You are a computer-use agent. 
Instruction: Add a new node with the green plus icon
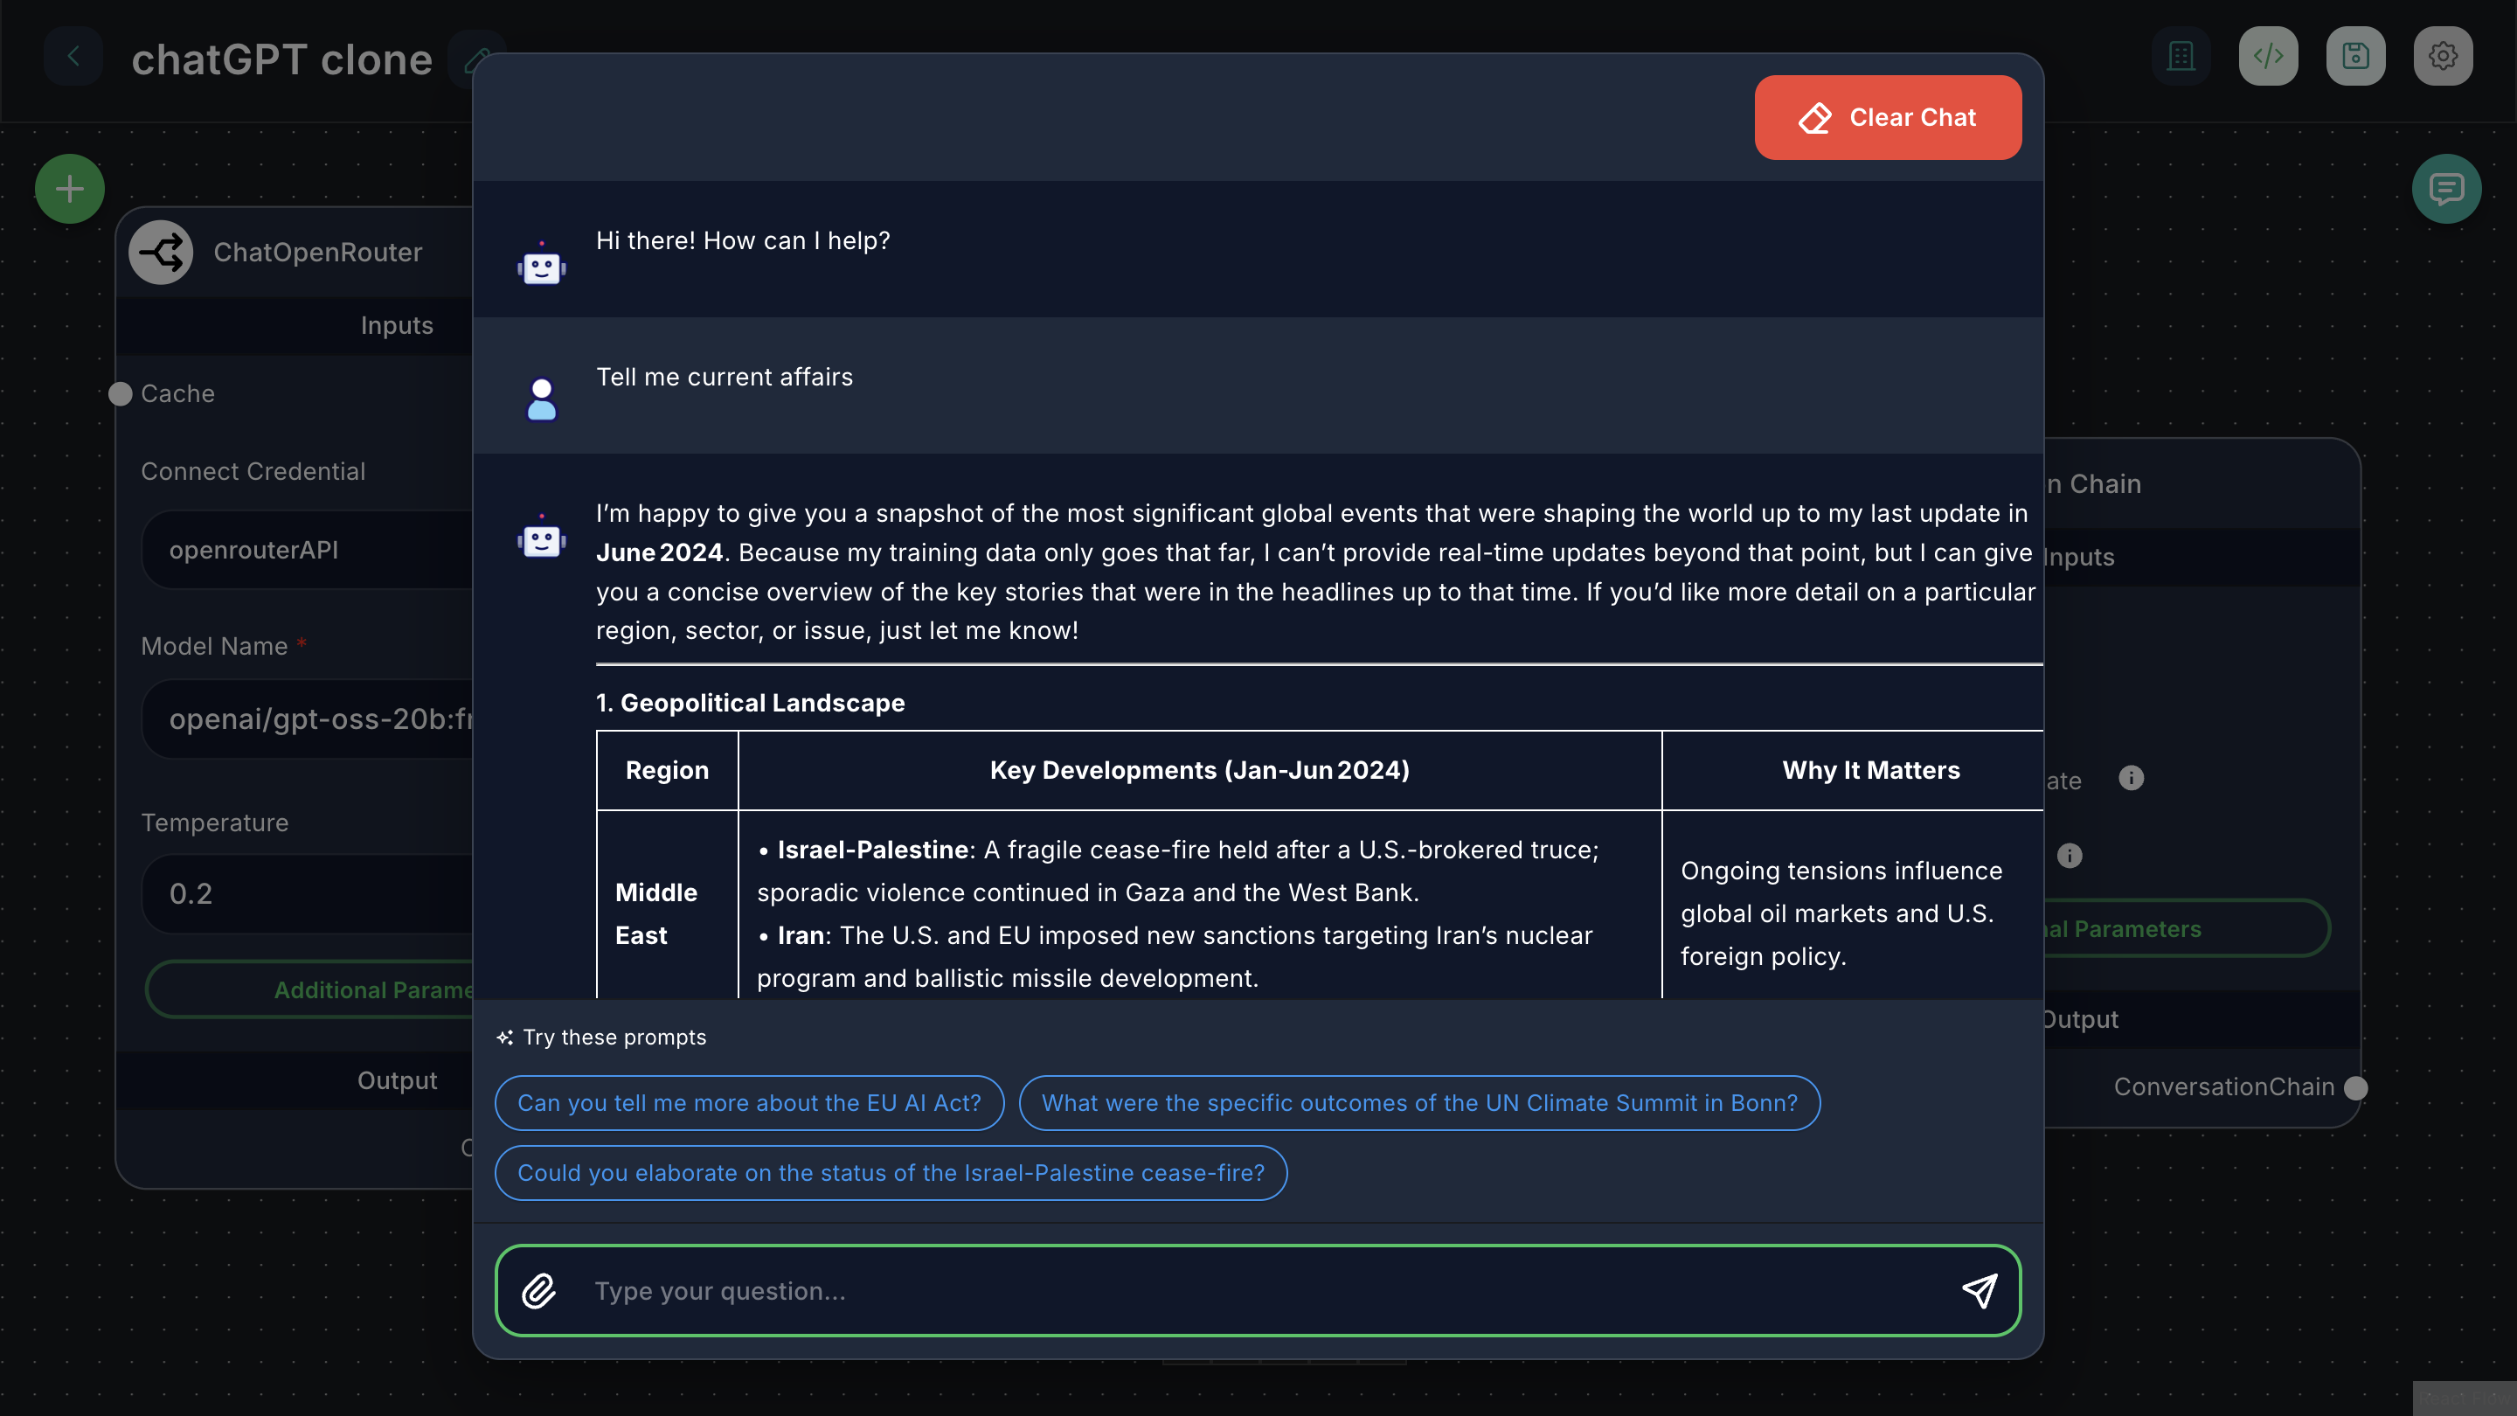[69, 188]
